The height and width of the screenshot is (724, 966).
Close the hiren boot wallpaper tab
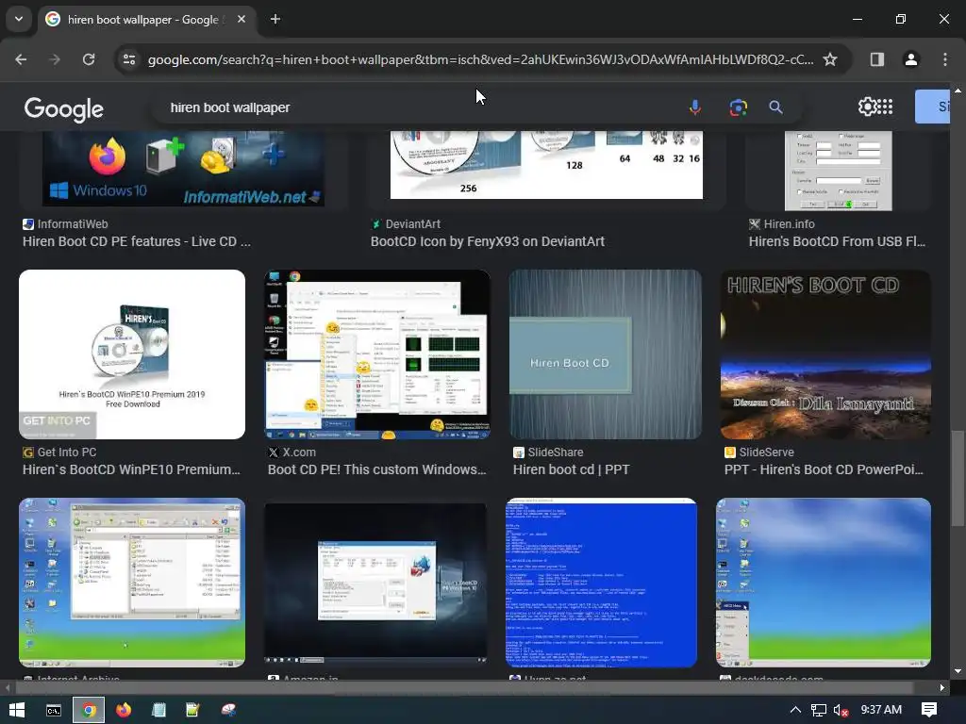(241, 19)
